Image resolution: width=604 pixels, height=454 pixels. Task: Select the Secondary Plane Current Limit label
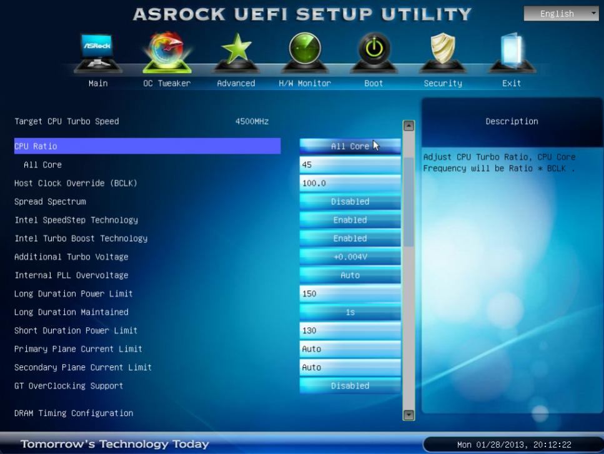[83, 367]
